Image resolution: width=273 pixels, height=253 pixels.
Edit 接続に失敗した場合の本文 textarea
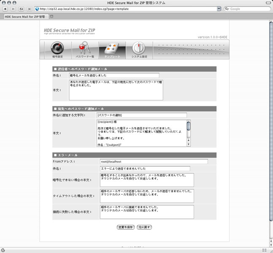click(x=147, y=212)
